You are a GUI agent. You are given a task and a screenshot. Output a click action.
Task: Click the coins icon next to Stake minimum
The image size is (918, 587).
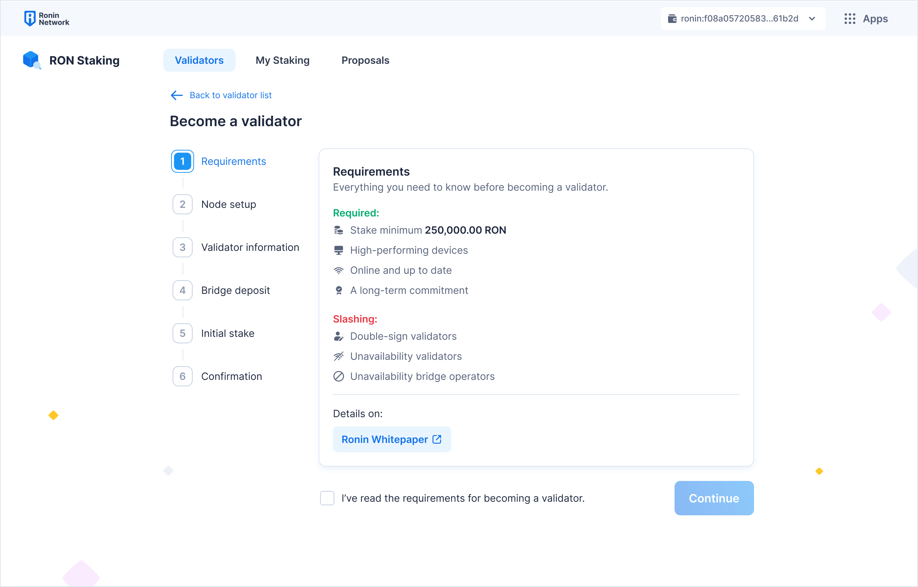tap(339, 230)
